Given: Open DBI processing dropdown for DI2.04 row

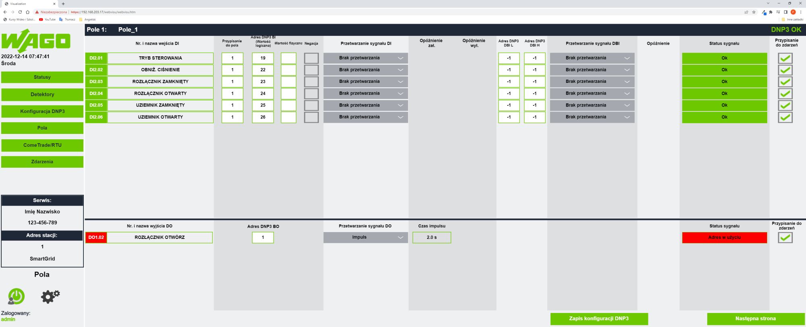Looking at the screenshot, I should pyautogui.click(x=592, y=93).
